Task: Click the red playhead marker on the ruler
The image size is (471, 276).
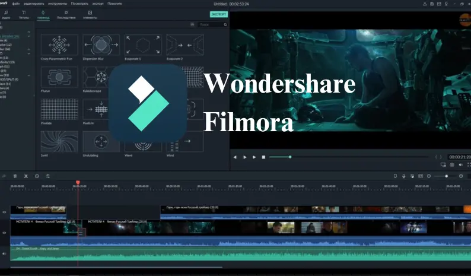Action: [78, 182]
